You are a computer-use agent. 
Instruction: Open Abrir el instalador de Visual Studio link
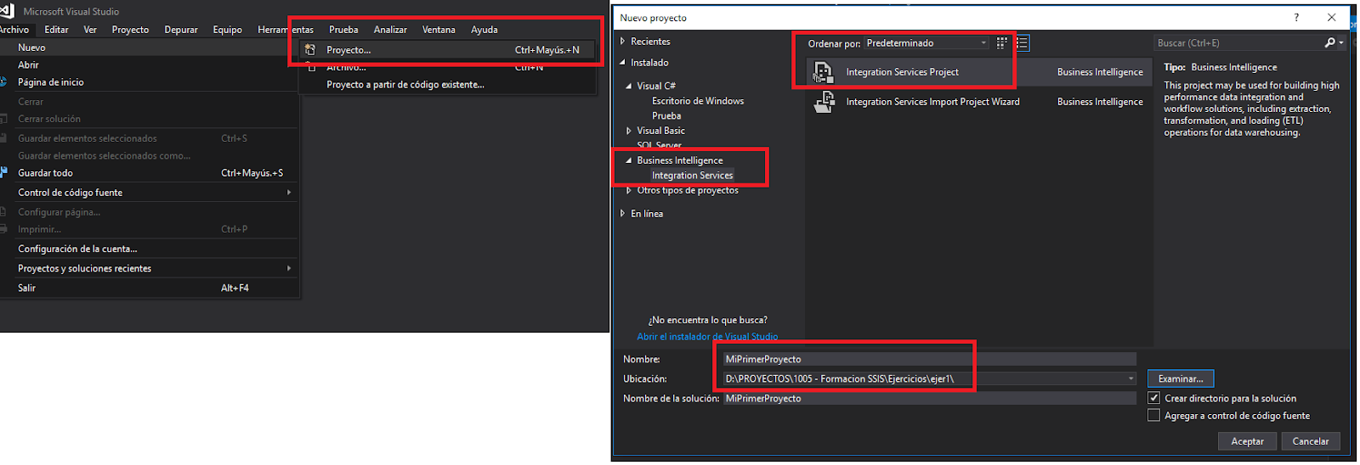[x=707, y=337]
